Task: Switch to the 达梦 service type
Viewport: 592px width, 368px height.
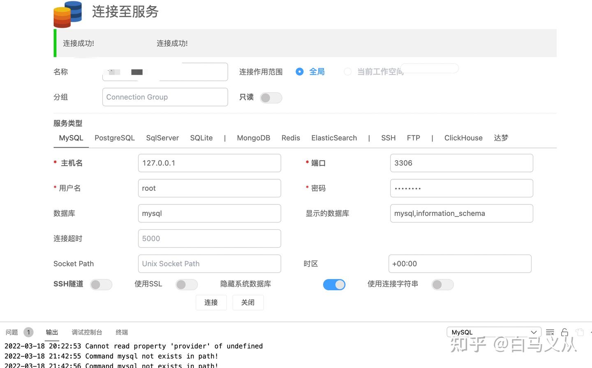Action: click(501, 138)
